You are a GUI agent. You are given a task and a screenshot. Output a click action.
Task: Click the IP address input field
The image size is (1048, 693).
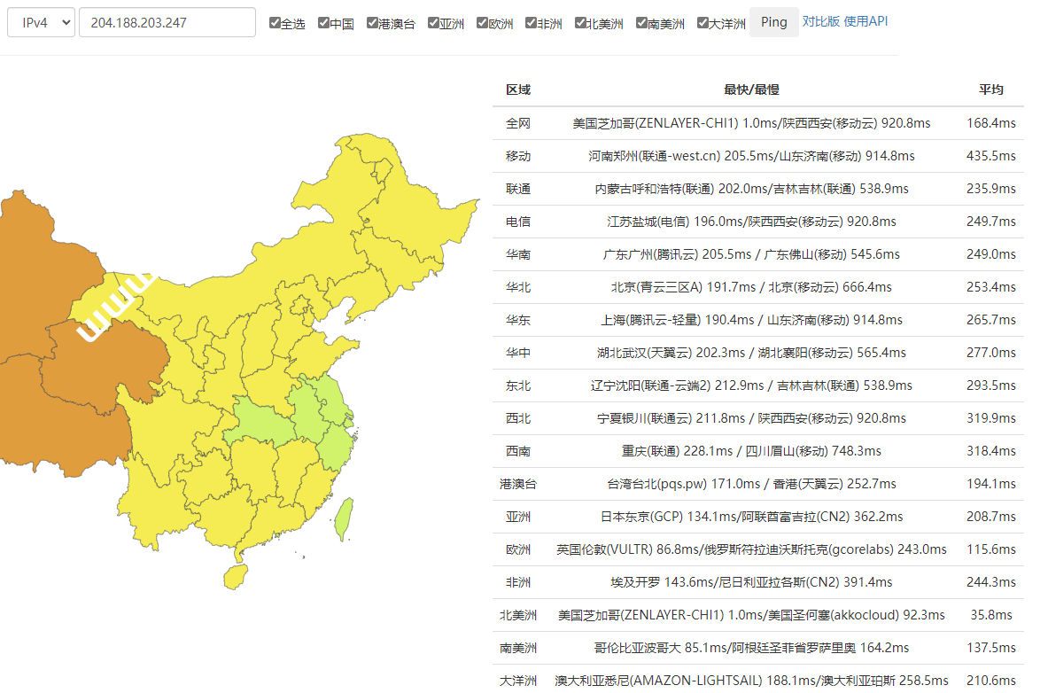pyautogui.click(x=167, y=21)
